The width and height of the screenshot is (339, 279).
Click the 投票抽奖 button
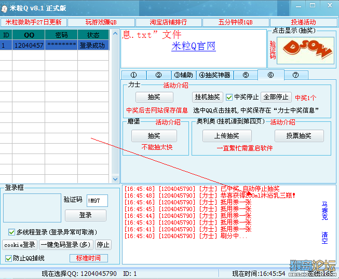coord(299,136)
